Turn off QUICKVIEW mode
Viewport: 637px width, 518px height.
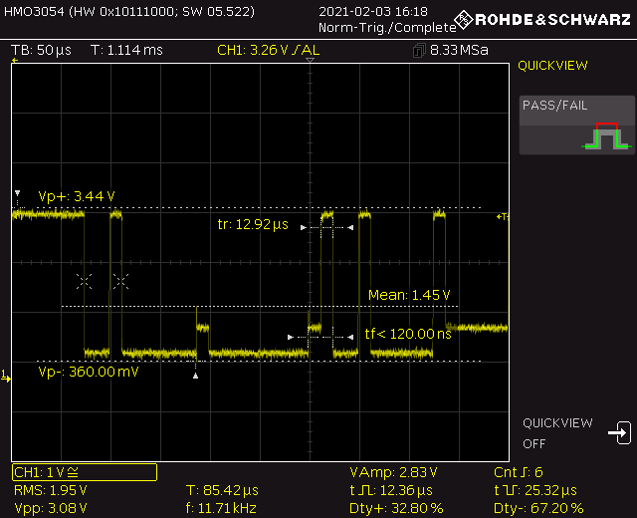[577, 433]
